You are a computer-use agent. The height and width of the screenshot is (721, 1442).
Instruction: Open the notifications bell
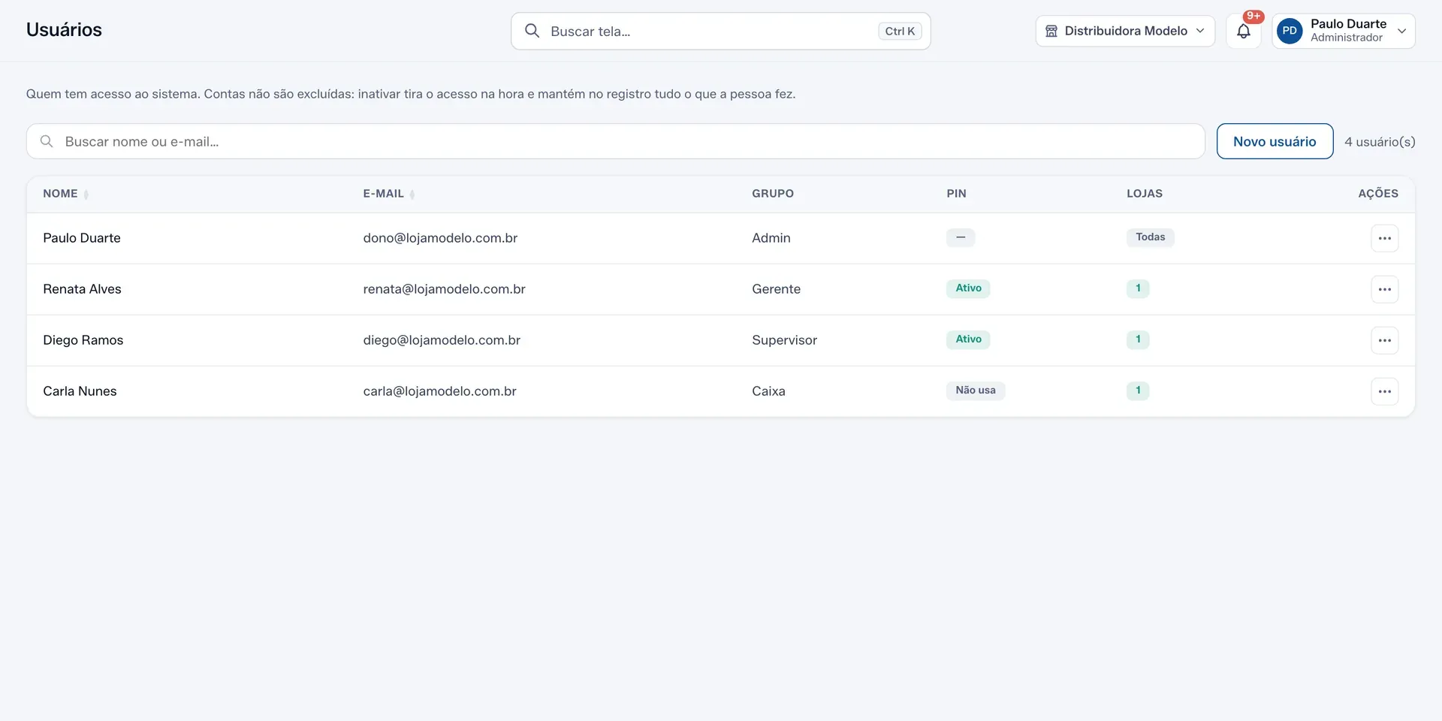[x=1244, y=31]
